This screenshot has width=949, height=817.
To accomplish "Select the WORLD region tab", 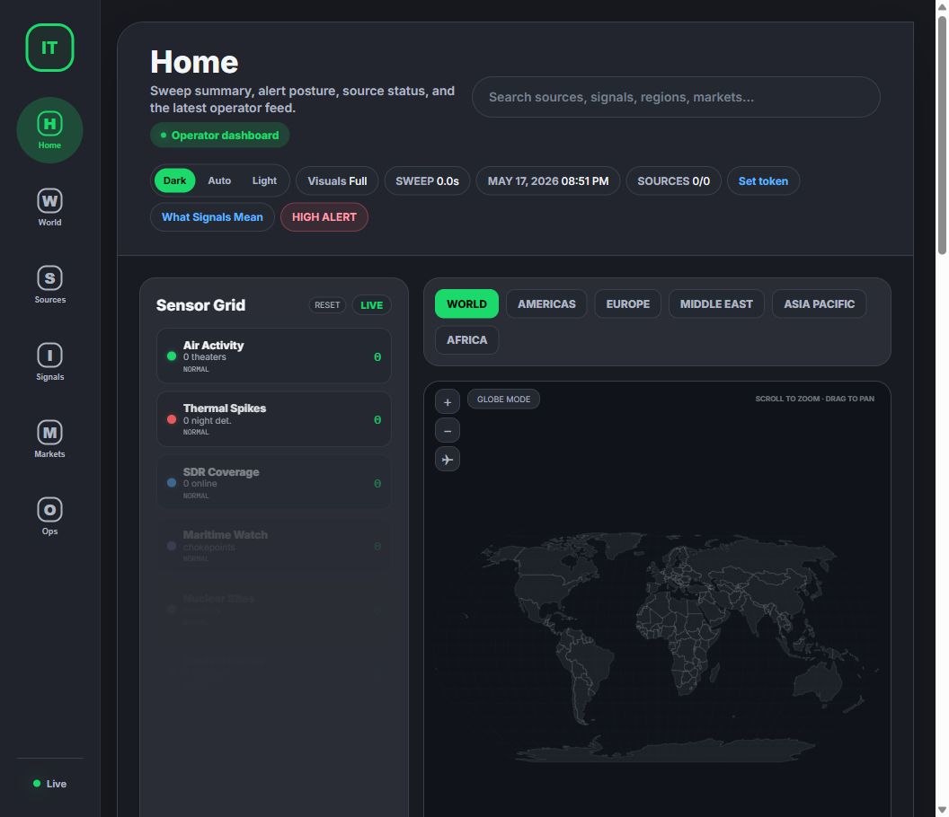I will (x=466, y=304).
